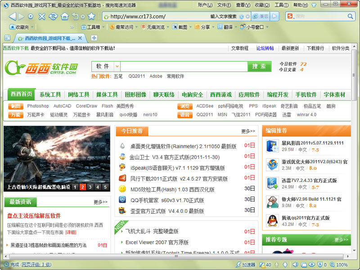
Task: Open 盘点主流压缩解压软件 article
Action: pyautogui.click(x=34, y=216)
